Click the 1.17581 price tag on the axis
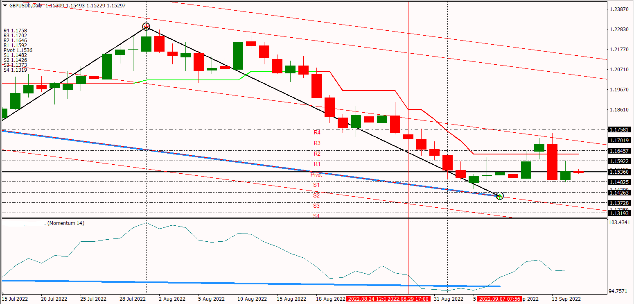The width and height of the screenshot is (634, 304). (x=620, y=129)
